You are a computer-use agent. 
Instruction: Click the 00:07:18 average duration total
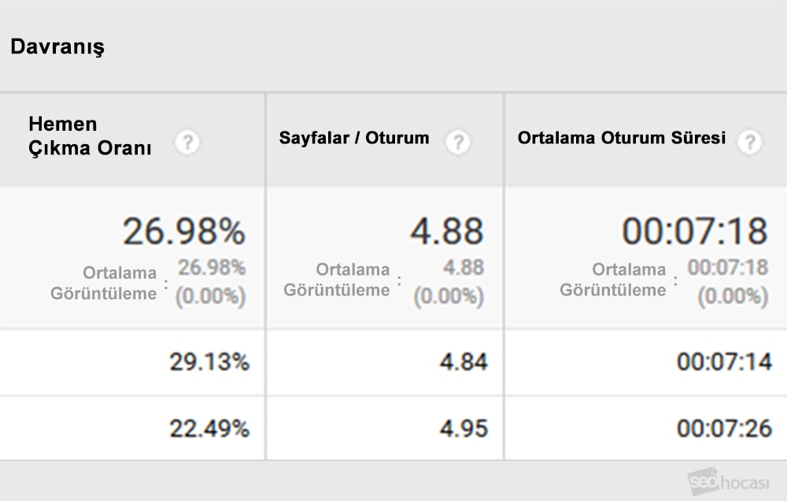(x=695, y=232)
